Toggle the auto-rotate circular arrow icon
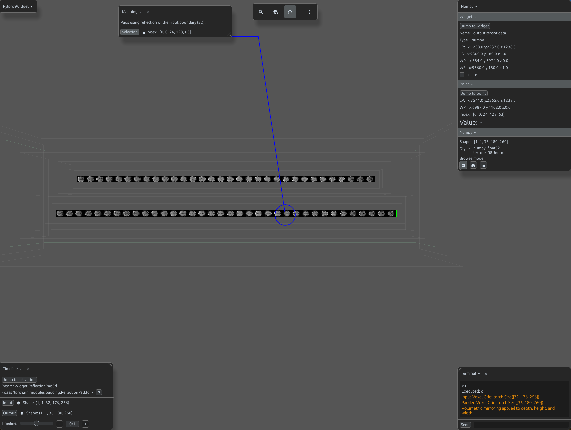Screen dimensions: 571x430 290,12
